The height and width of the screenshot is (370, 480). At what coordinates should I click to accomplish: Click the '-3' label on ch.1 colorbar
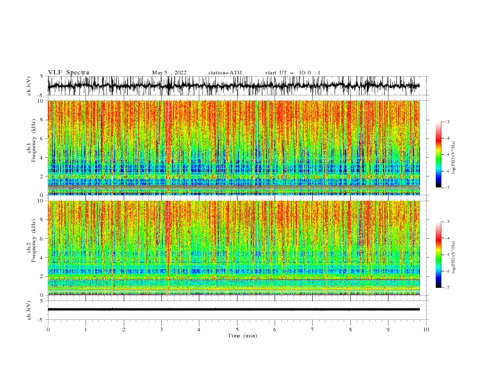click(447, 122)
